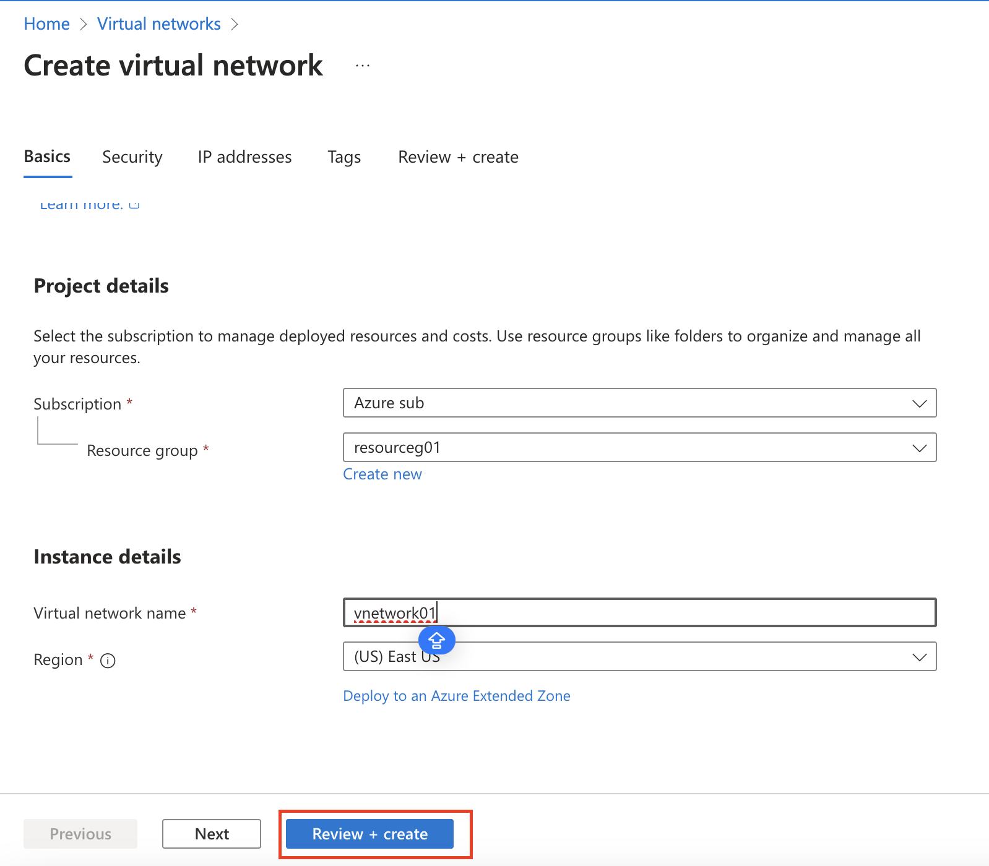Click the Next button
989x866 pixels.
[212, 834]
